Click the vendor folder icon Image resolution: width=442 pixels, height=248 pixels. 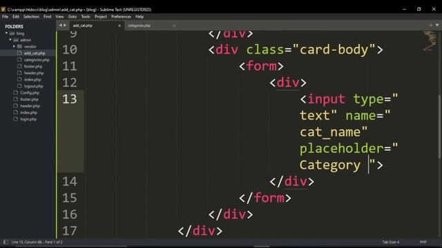click(x=19, y=46)
